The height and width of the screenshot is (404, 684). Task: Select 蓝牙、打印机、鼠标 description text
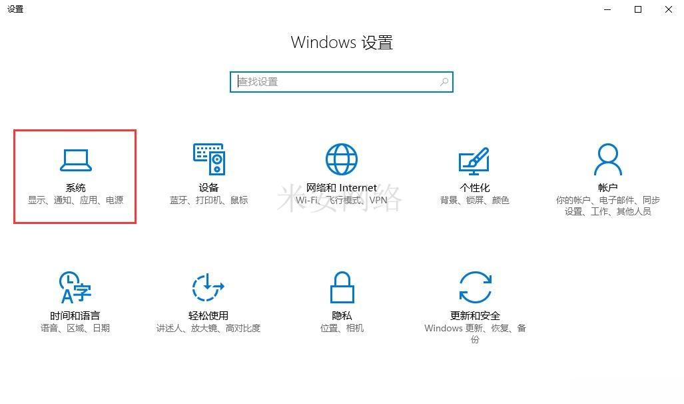[209, 201]
